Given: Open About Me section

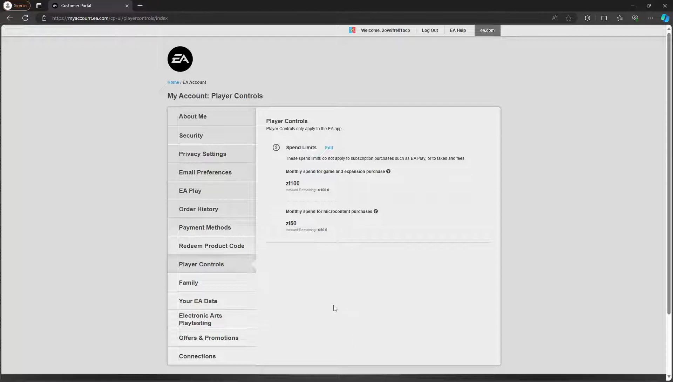Looking at the screenshot, I should click(212, 116).
